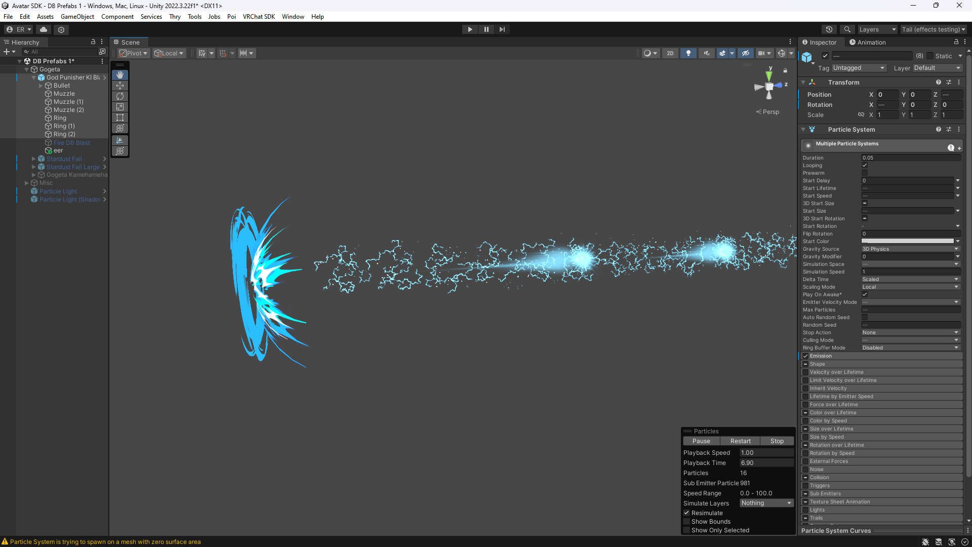Disable the Resimulate checkbox
Screen dimensions: 972x547
(x=687, y=513)
